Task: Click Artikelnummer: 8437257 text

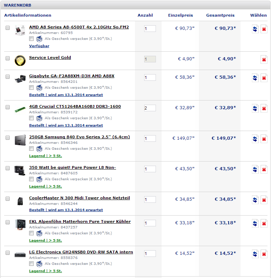Action: [x=53, y=227]
